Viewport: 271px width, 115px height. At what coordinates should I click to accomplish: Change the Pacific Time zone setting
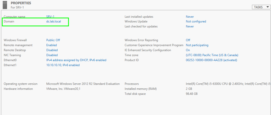[212, 55]
